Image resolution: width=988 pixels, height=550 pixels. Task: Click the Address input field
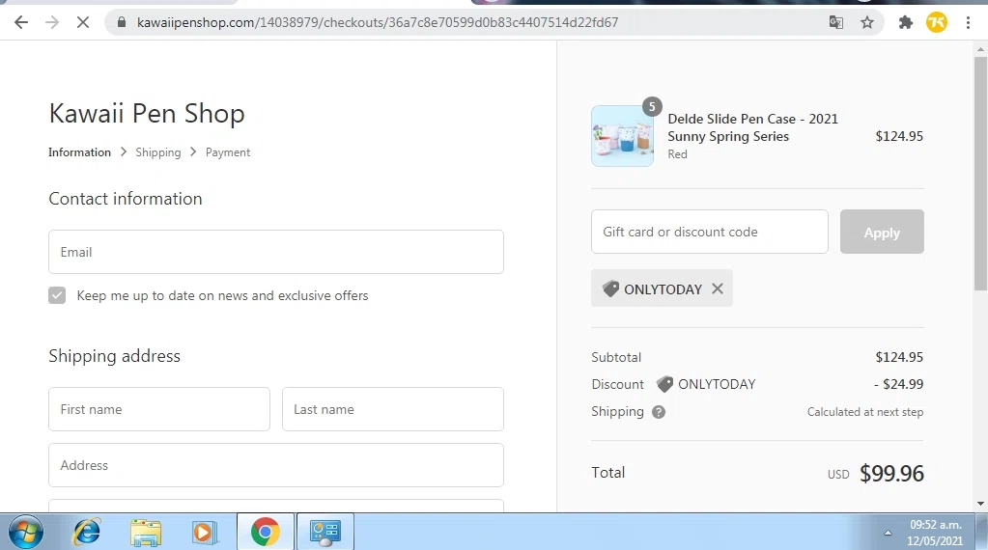[276, 465]
